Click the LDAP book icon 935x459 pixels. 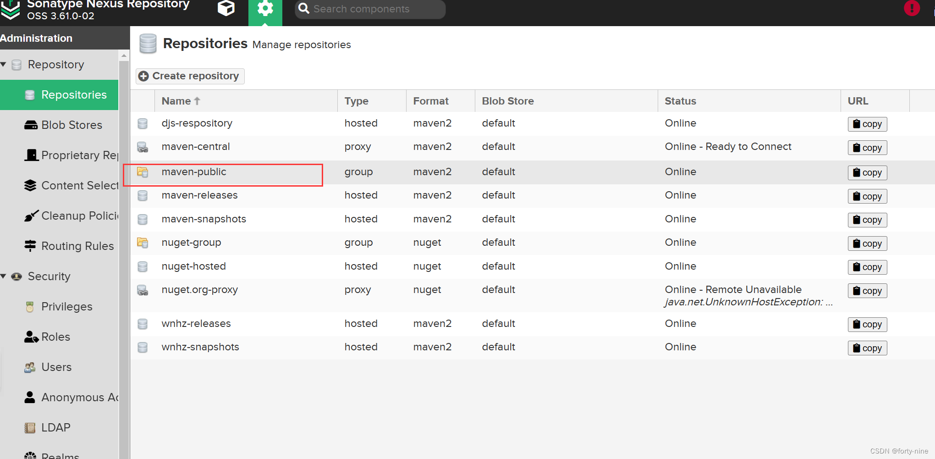tap(30, 428)
